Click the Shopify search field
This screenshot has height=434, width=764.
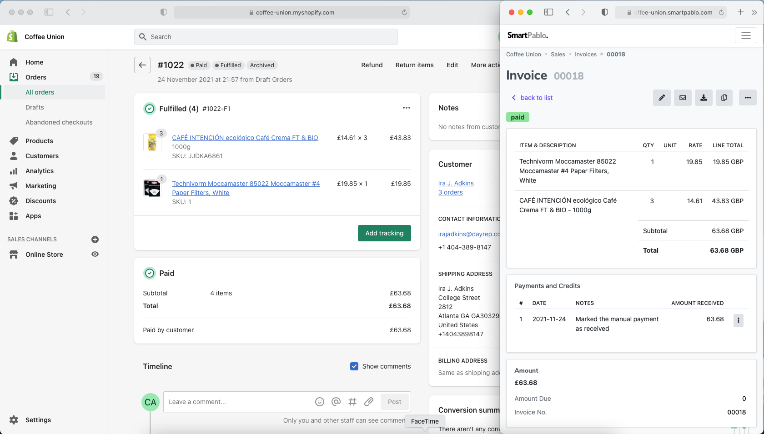point(266,37)
